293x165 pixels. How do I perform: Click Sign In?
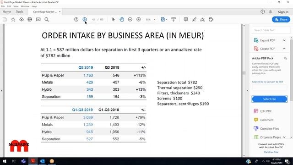pos(283,12)
